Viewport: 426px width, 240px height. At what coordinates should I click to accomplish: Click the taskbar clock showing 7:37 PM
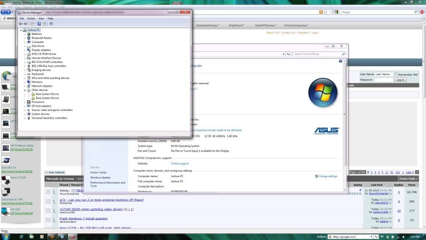[x=415, y=237]
